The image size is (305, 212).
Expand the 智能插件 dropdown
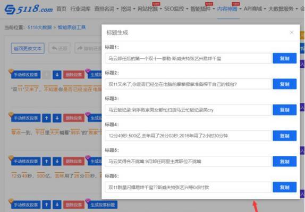point(202,8)
